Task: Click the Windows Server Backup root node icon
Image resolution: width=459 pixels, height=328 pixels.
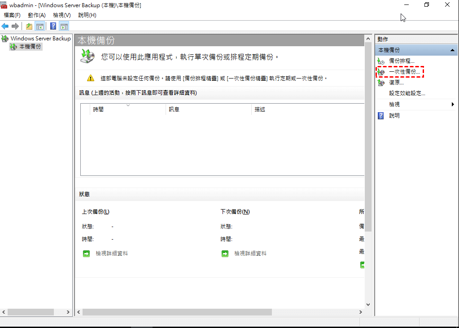Action: point(5,39)
